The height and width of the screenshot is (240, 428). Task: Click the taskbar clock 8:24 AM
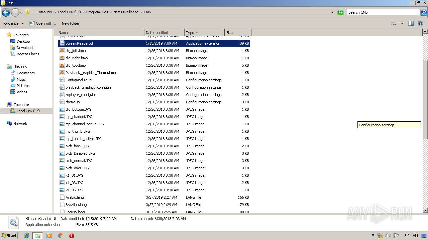(411, 236)
